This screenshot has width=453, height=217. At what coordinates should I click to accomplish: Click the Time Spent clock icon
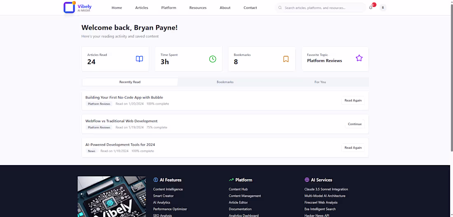click(x=212, y=59)
